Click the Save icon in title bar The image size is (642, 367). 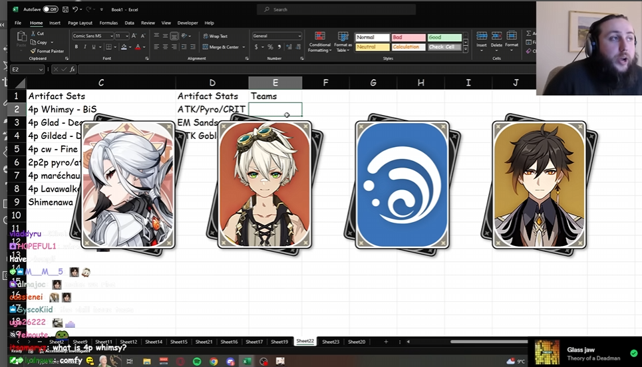[x=65, y=9]
